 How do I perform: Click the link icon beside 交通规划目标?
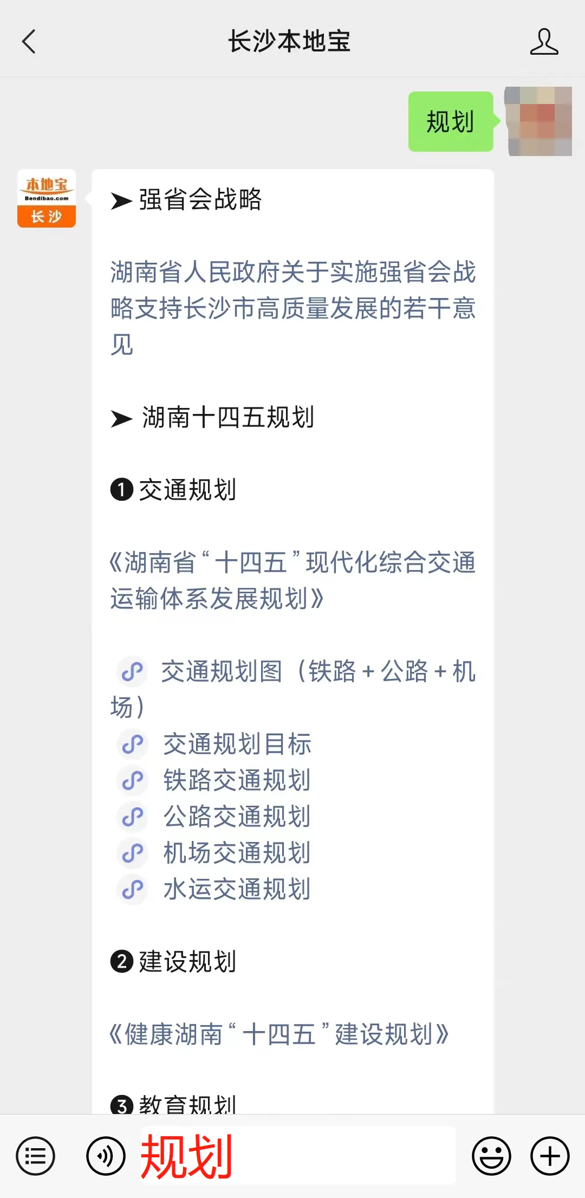click(x=132, y=744)
